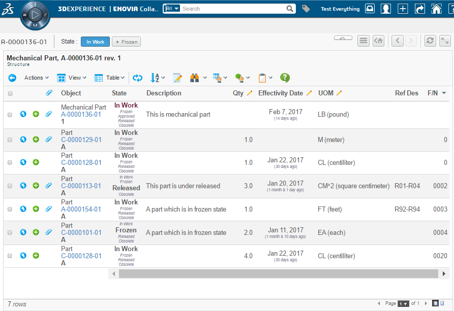Open part link A-0000154-01

[81, 209]
